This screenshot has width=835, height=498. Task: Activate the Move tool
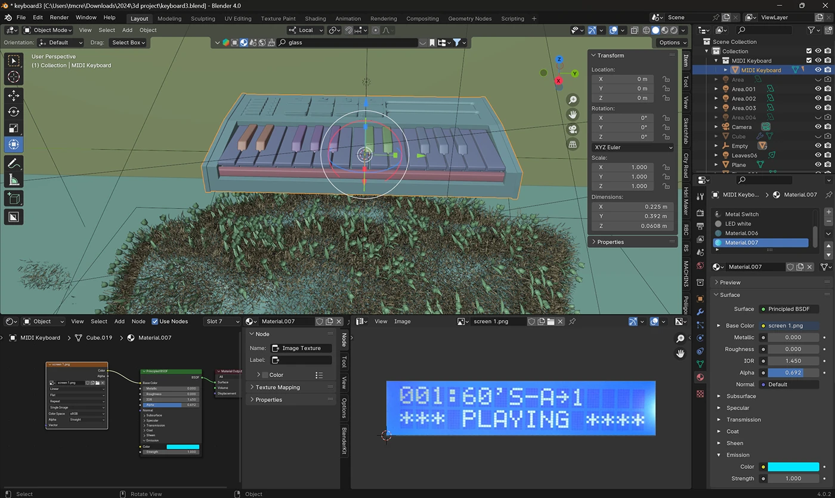[14, 96]
